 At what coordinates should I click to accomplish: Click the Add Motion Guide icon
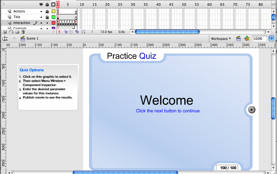click(x=11, y=32)
